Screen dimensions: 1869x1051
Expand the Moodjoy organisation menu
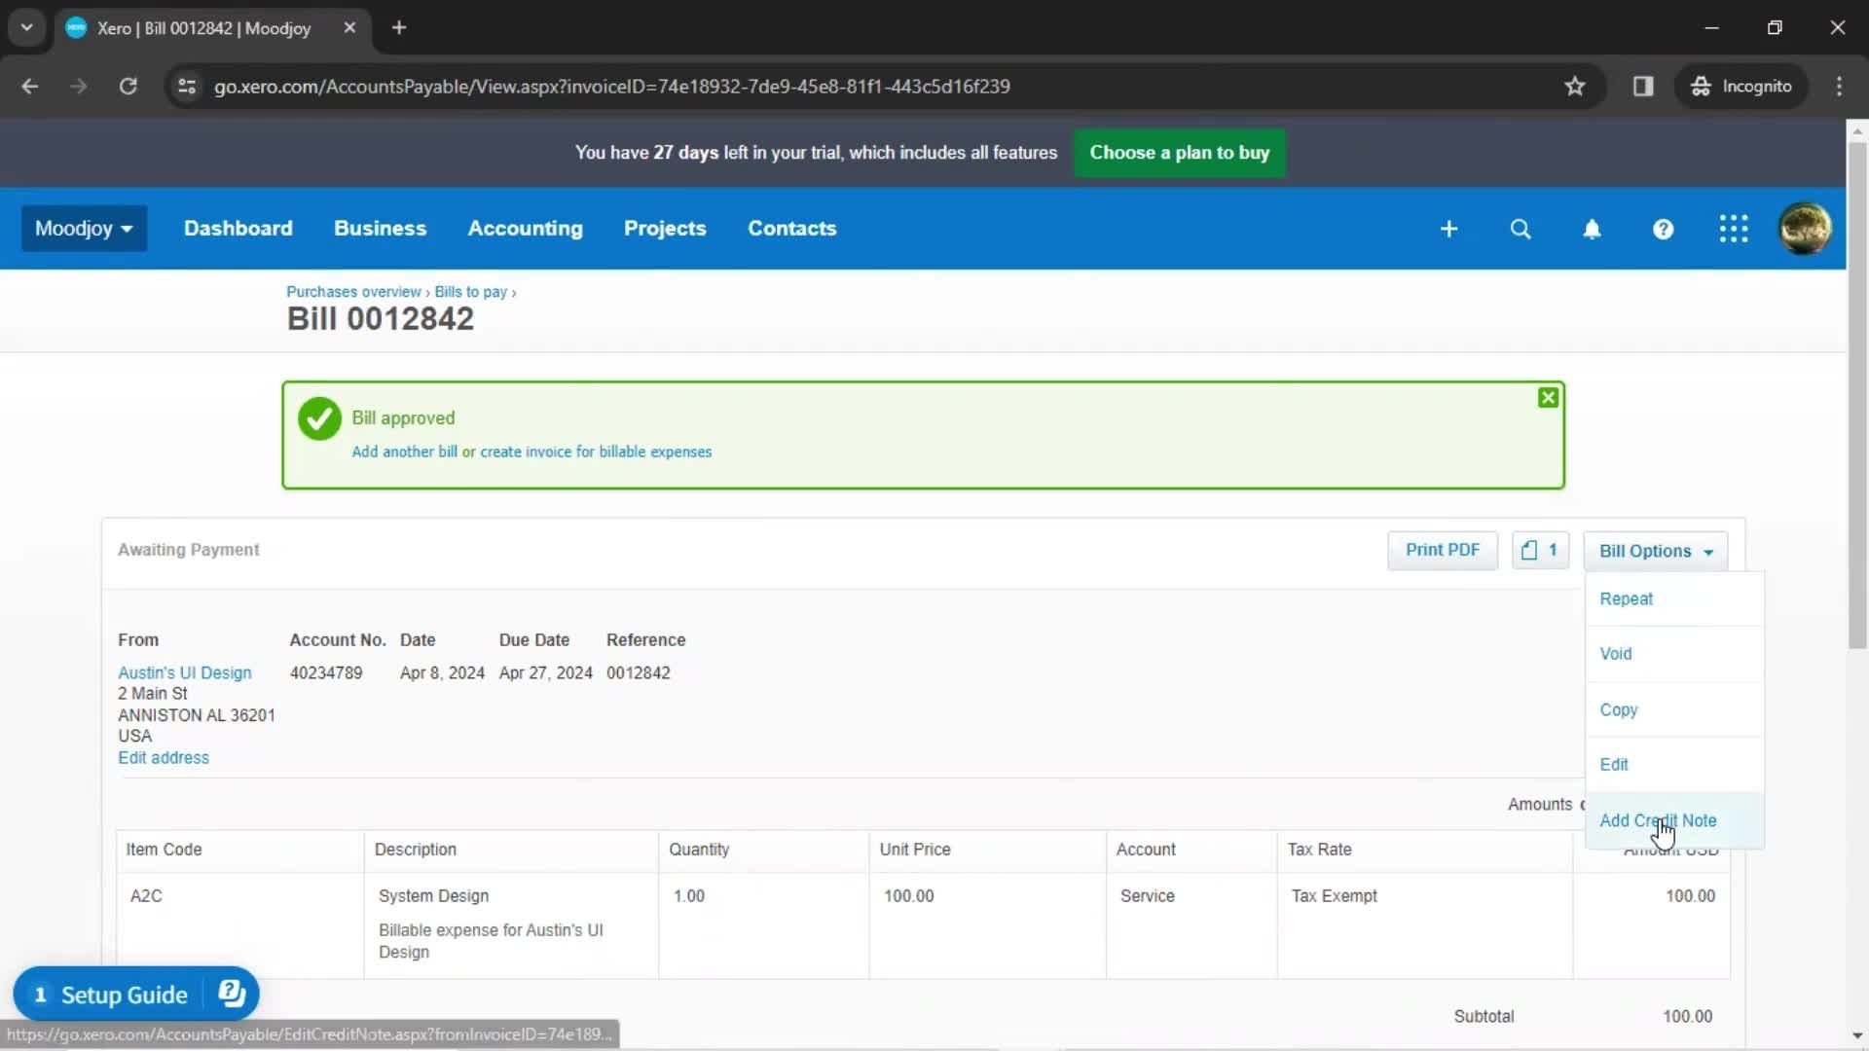pos(84,229)
